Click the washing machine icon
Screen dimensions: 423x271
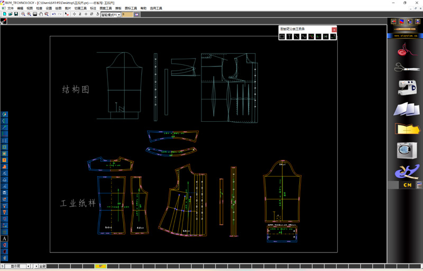(x=406, y=150)
